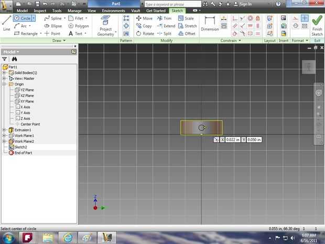
Task: Choose the Move tool
Action: click(x=144, y=18)
